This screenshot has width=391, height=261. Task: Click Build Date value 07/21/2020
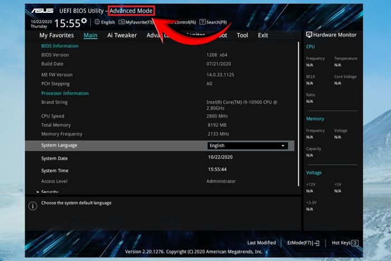click(218, 64)
